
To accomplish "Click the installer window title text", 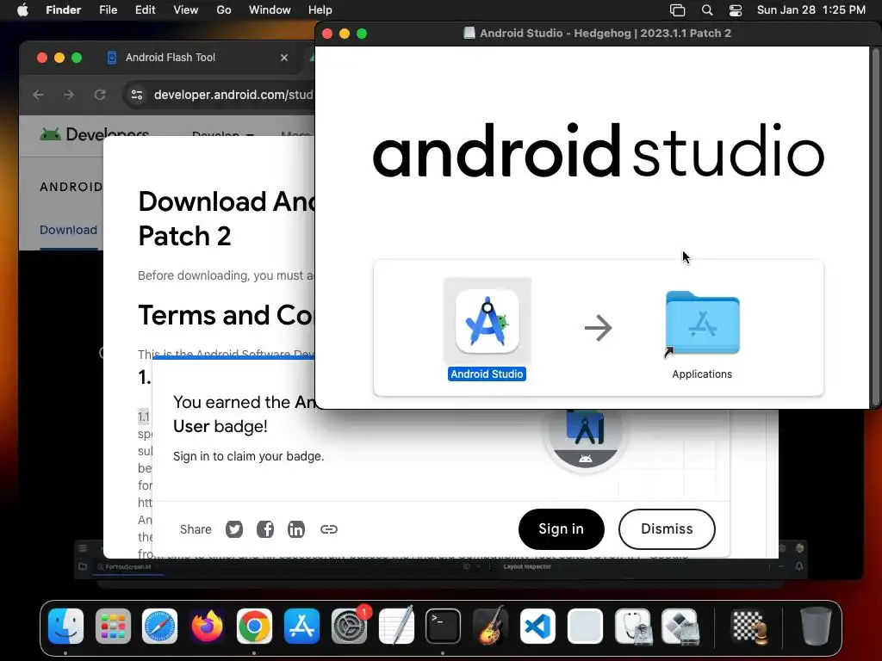I will point(606,34).
